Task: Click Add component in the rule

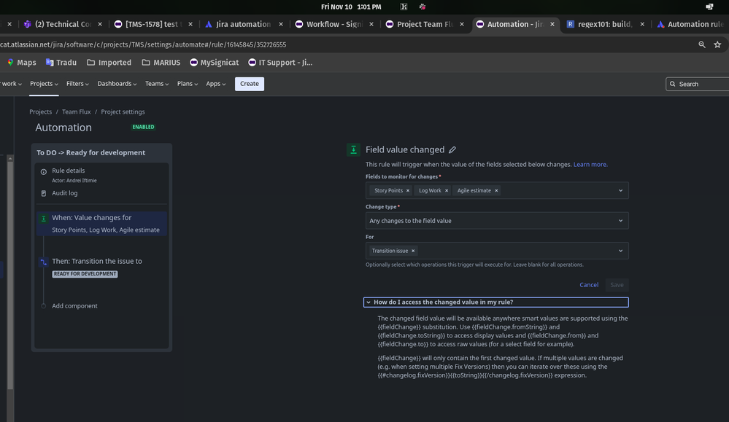Action: pyautogui.click(x=74, y=305)
